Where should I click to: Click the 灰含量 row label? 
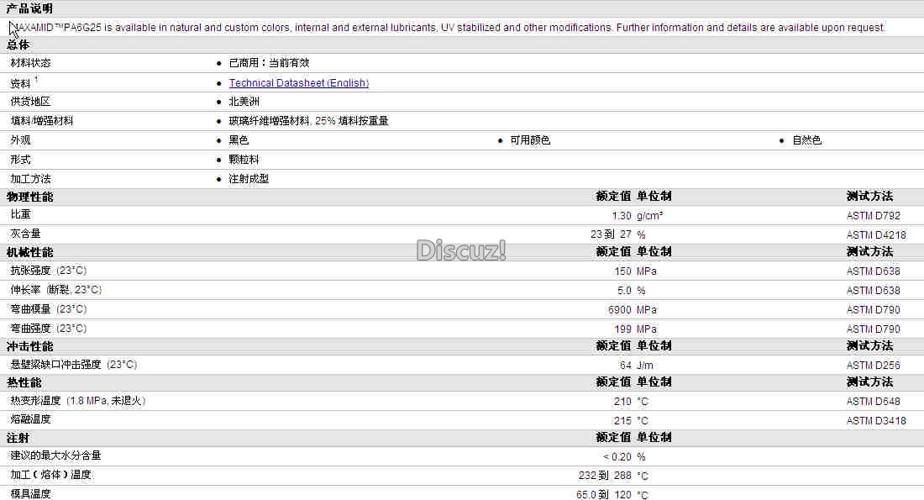click(25, 234)
